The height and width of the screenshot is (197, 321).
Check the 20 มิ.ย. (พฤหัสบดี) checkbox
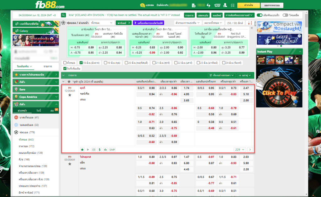coord(126,63)
